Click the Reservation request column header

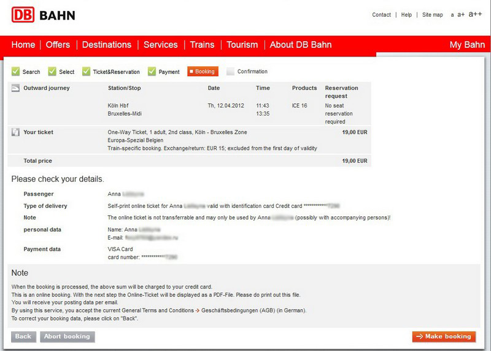(x=341, y=92)
